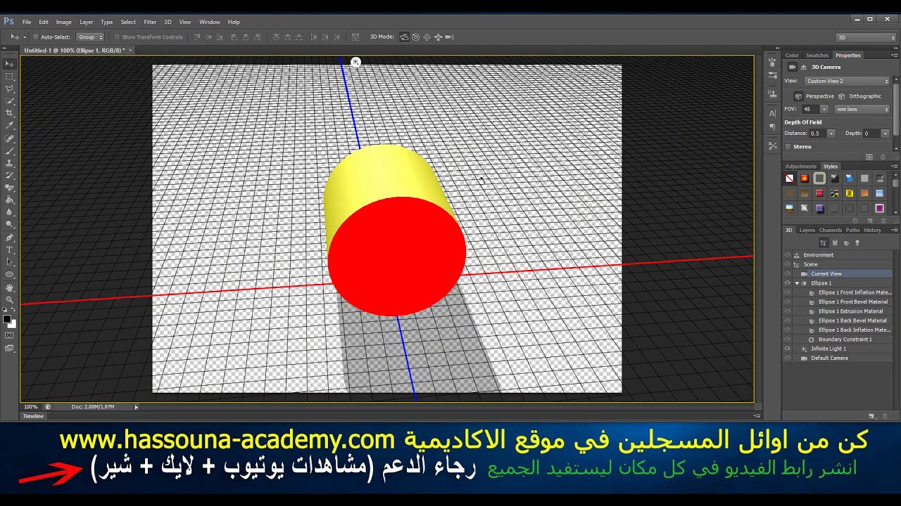Switch to the Swatches tab

[x=817, y=55]
